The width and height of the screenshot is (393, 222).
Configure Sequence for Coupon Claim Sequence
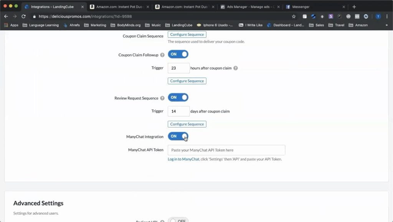click(187, 34)
